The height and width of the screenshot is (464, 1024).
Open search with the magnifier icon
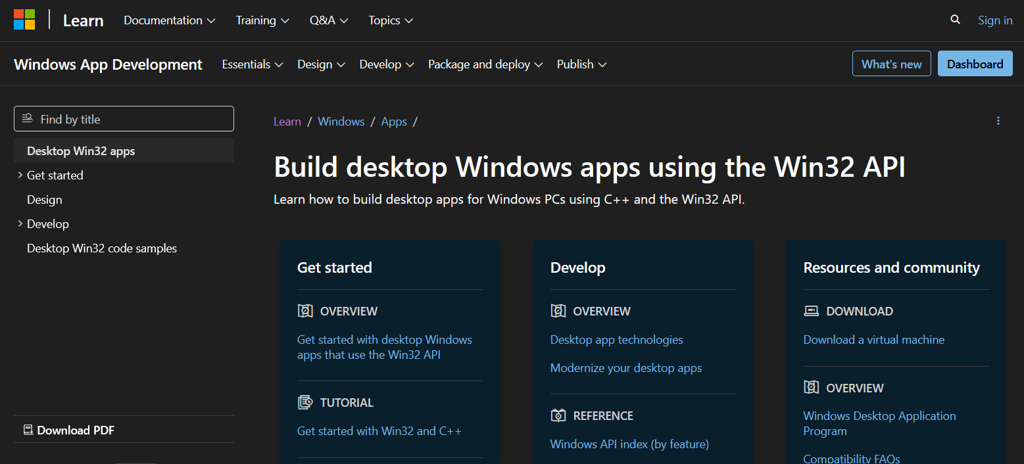pyautogui.click(x=955, y=20)
